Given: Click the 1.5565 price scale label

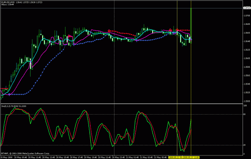Looking at the screenshot, I should pos(247,76).
